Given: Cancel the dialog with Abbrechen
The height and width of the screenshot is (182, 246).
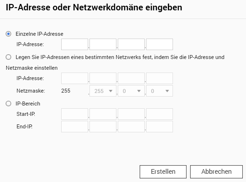Looking at the screenshot, I should pyautogui.click(x=216, y=172).
